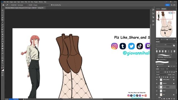Expand the brush group folder

tap(156, 59)
